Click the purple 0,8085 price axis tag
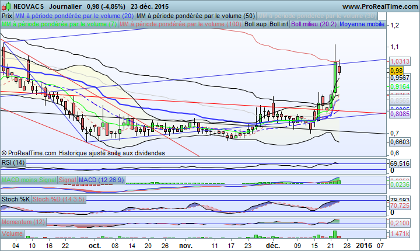The width and height of the screenshot is (420, 251). 400,114
